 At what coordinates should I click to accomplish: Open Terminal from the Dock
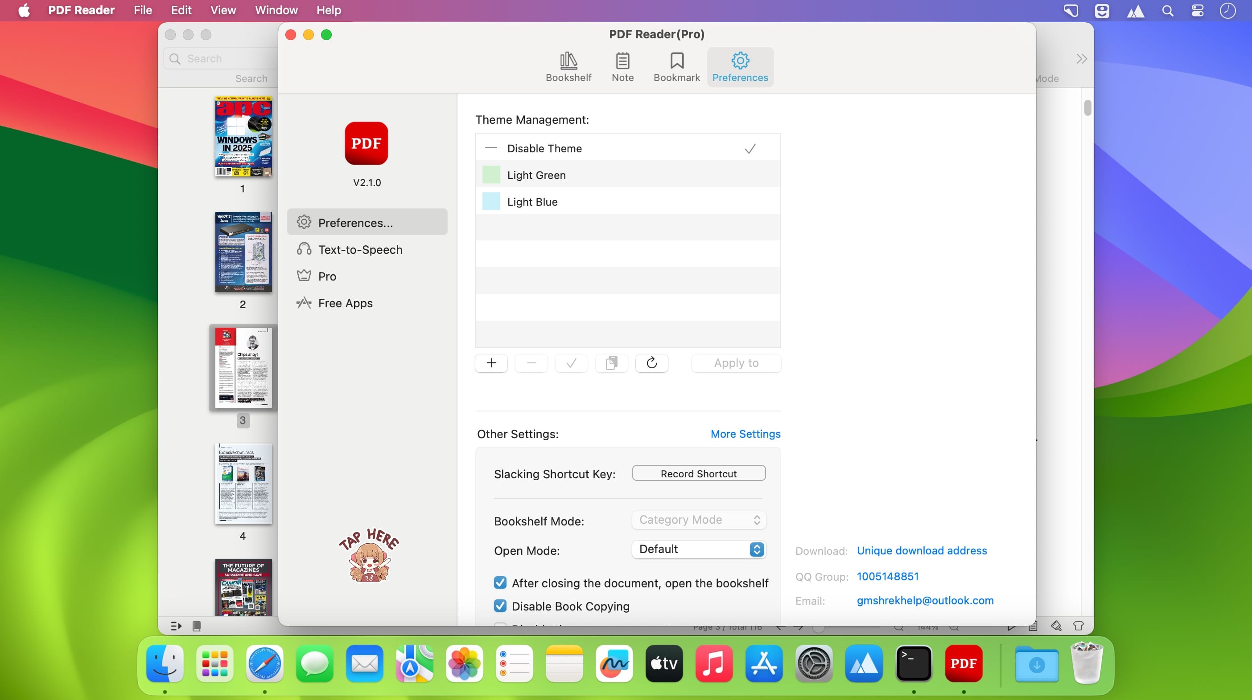point(914,663)
